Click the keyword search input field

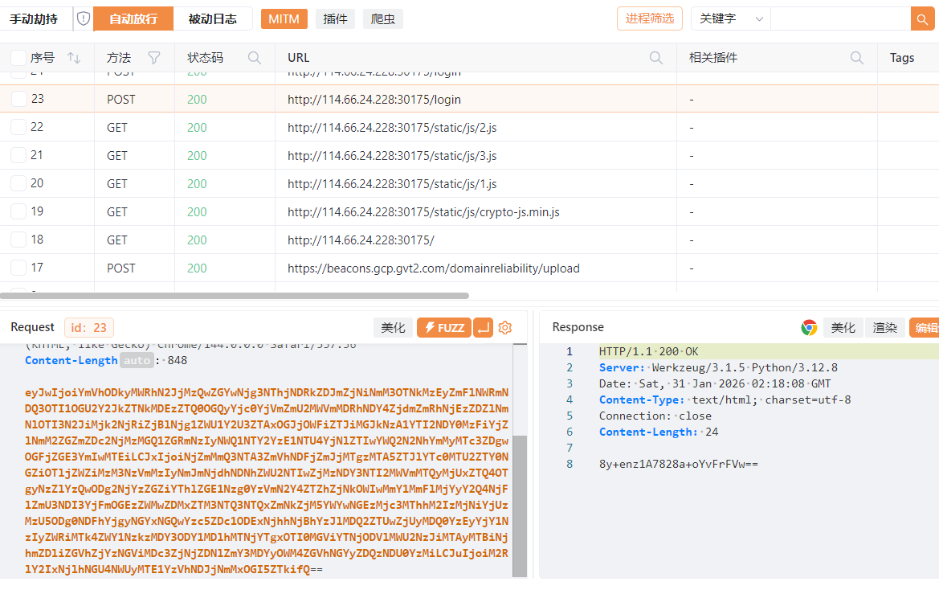click(x=840, y=18)
